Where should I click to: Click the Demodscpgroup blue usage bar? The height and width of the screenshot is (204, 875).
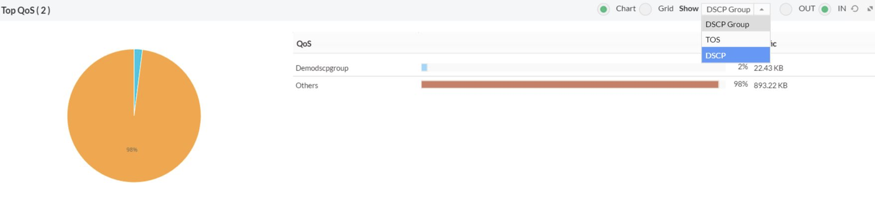(x=424, y=68)
